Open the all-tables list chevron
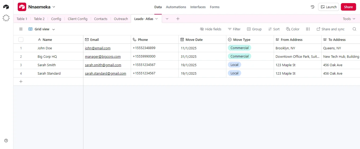Image resolution: width=360 pixels, height=149 pixels. [167, 19]
